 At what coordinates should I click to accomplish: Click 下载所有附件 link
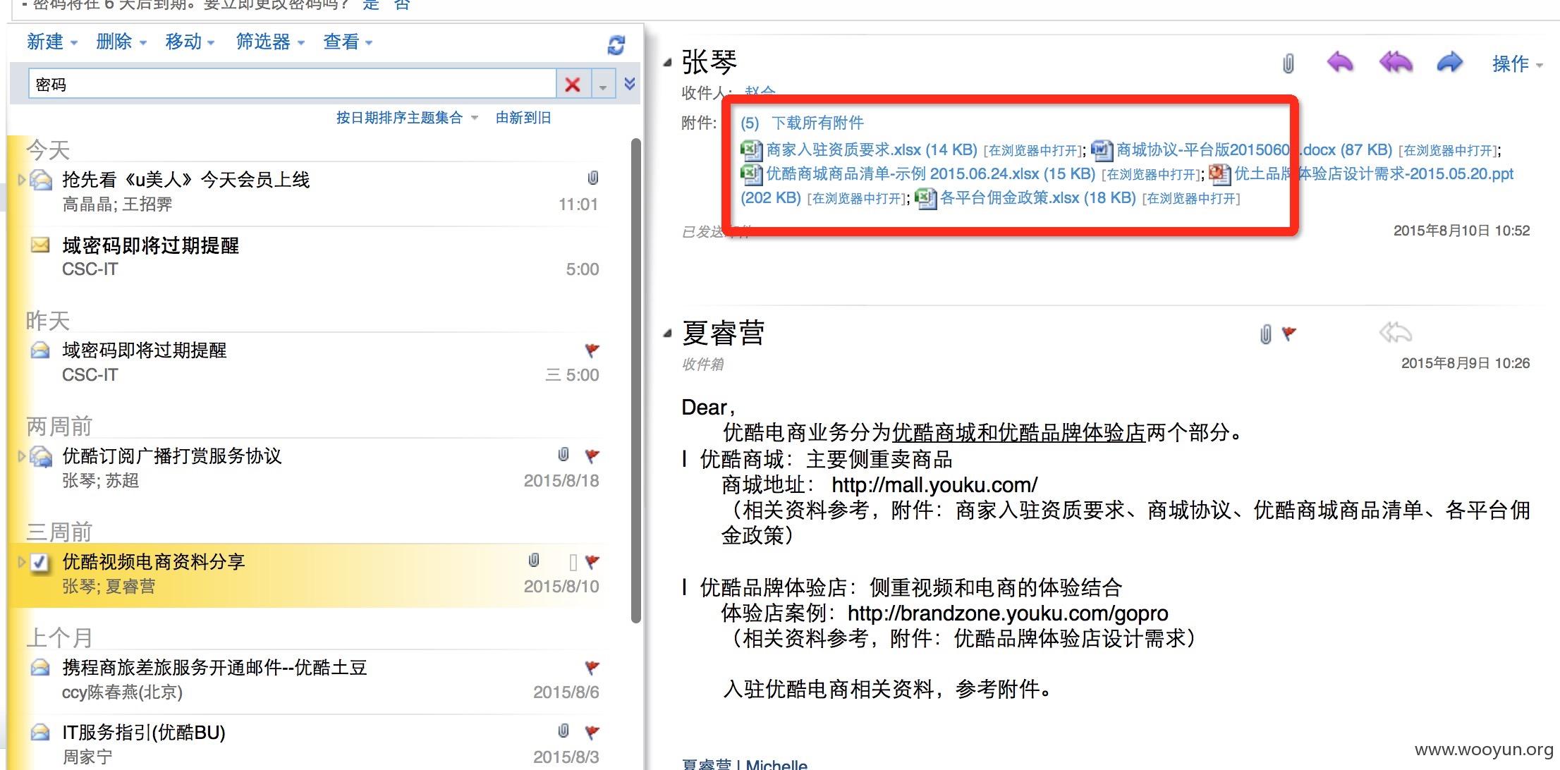click(817, 123)
